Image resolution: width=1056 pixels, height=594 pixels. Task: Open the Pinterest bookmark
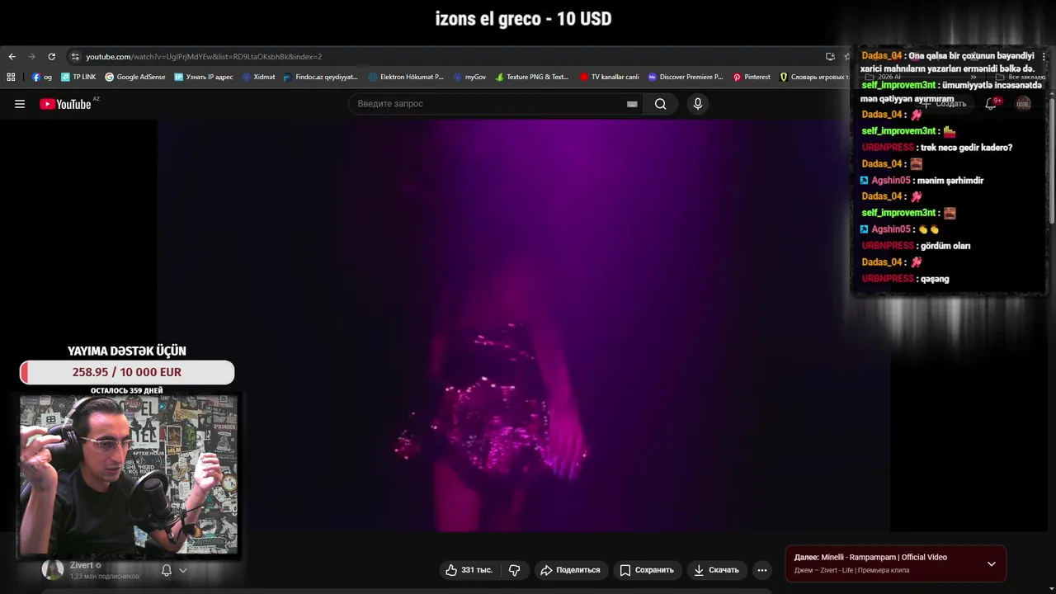tap(752, 77)
